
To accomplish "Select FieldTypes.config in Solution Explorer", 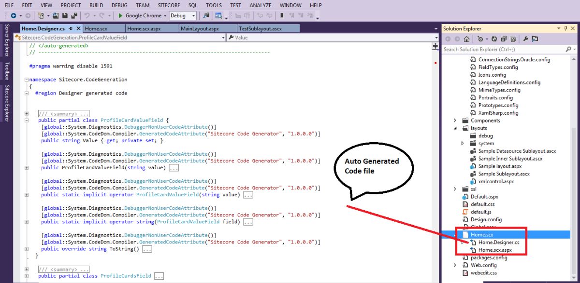I will [x=498, y=67].
